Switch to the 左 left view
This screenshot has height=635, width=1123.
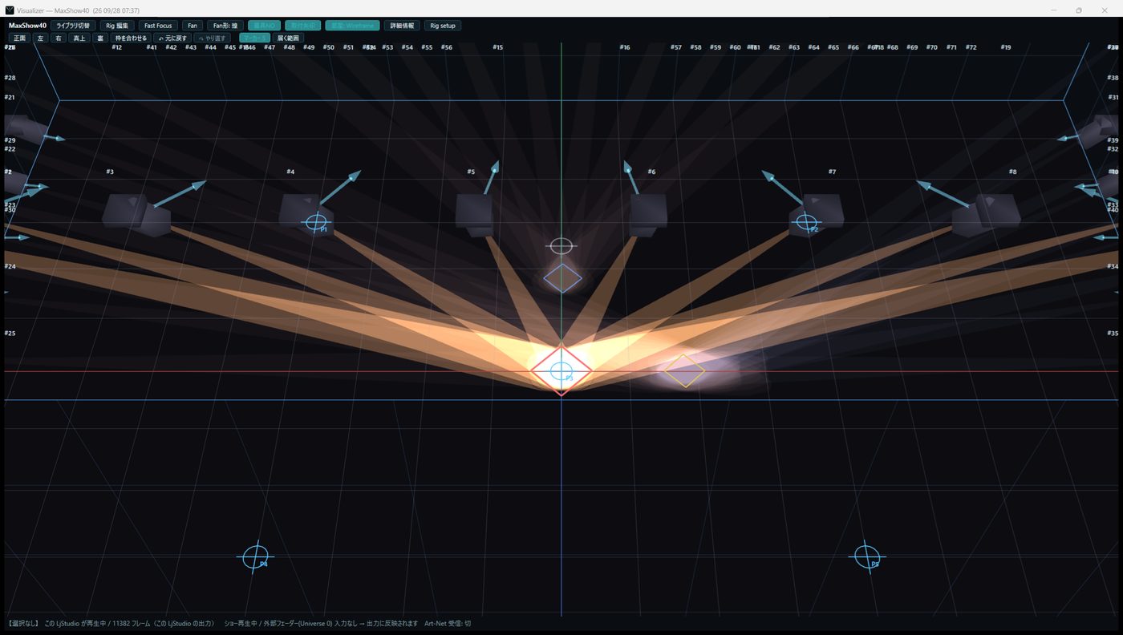(41, 38)
